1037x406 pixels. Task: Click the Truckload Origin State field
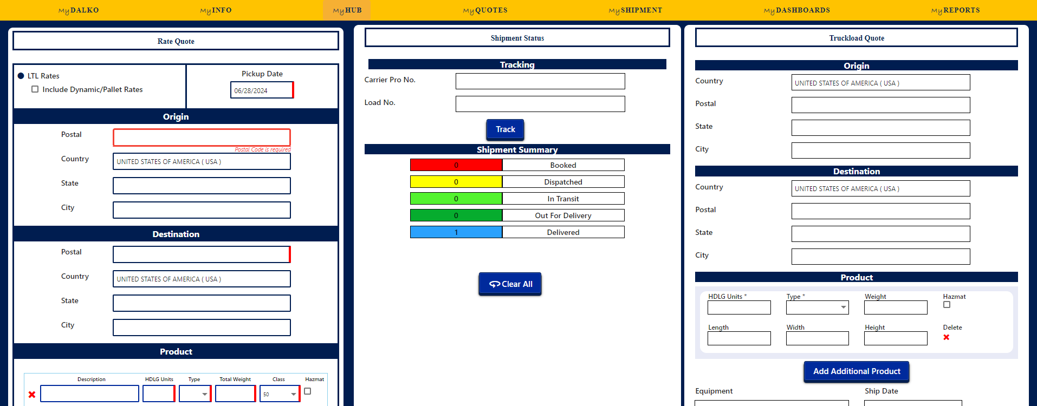coord(880,128)
